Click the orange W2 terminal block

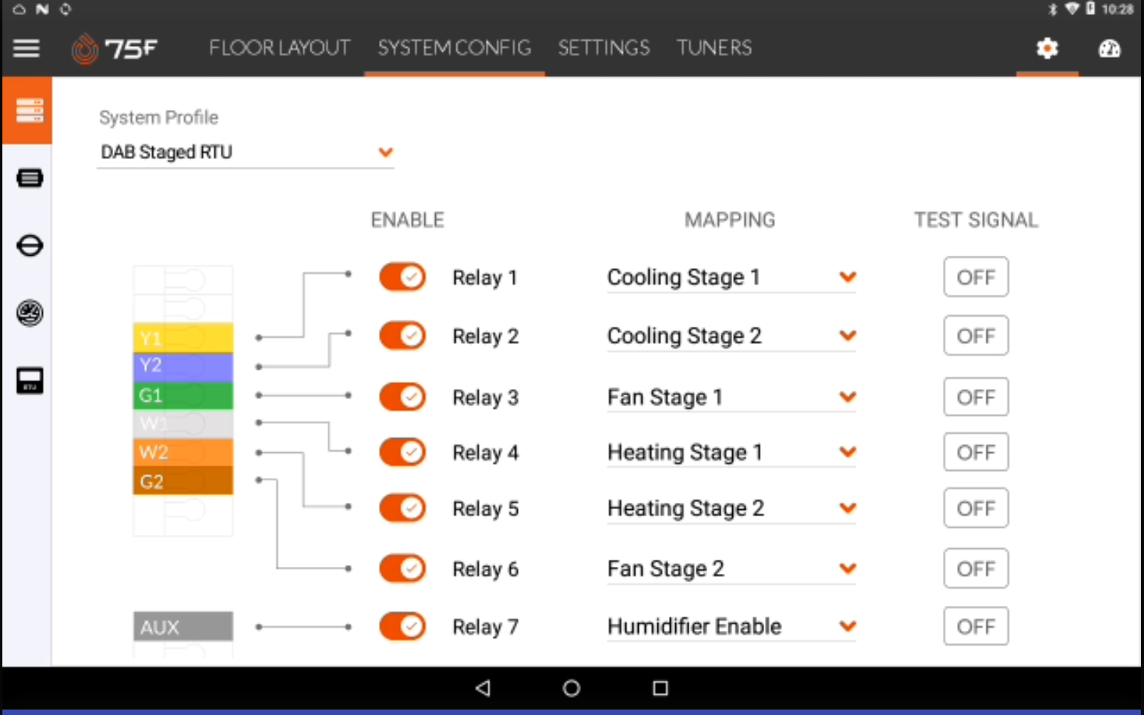pos(183,452)
